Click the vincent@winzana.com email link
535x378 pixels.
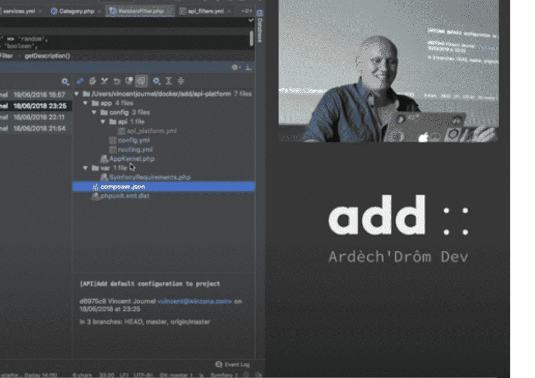click(196, 301)
